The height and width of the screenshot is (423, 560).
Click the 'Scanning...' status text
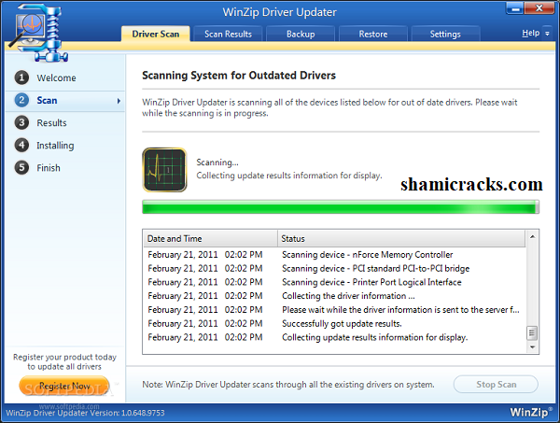(217, 162)
